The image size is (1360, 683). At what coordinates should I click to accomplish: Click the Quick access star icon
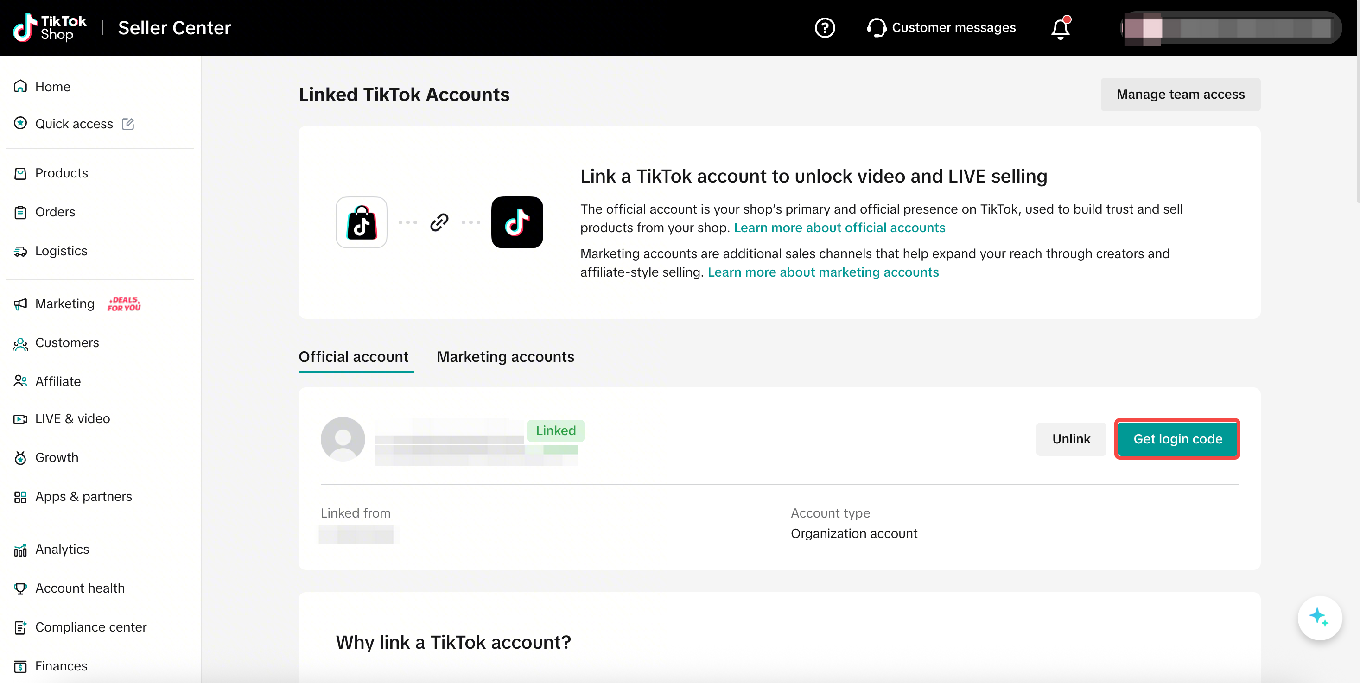[x=20, y=123]
